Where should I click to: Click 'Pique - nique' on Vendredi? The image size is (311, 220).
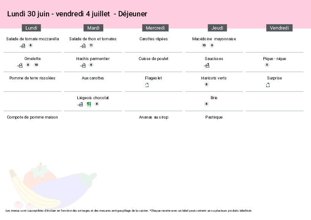[275, 59]
